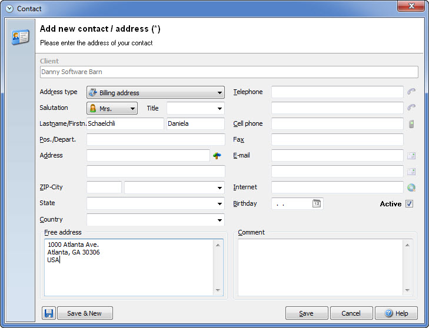Click Free address scrollbar down arrow
The width and height of the screenshot is (429, 328).
pos(218,290)
